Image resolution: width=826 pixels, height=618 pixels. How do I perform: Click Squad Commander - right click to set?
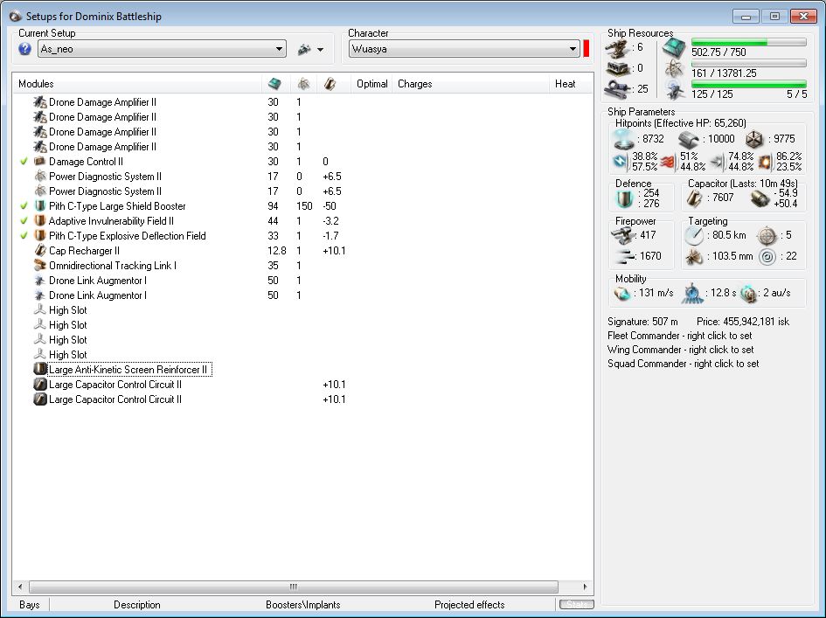click(684, 364)
